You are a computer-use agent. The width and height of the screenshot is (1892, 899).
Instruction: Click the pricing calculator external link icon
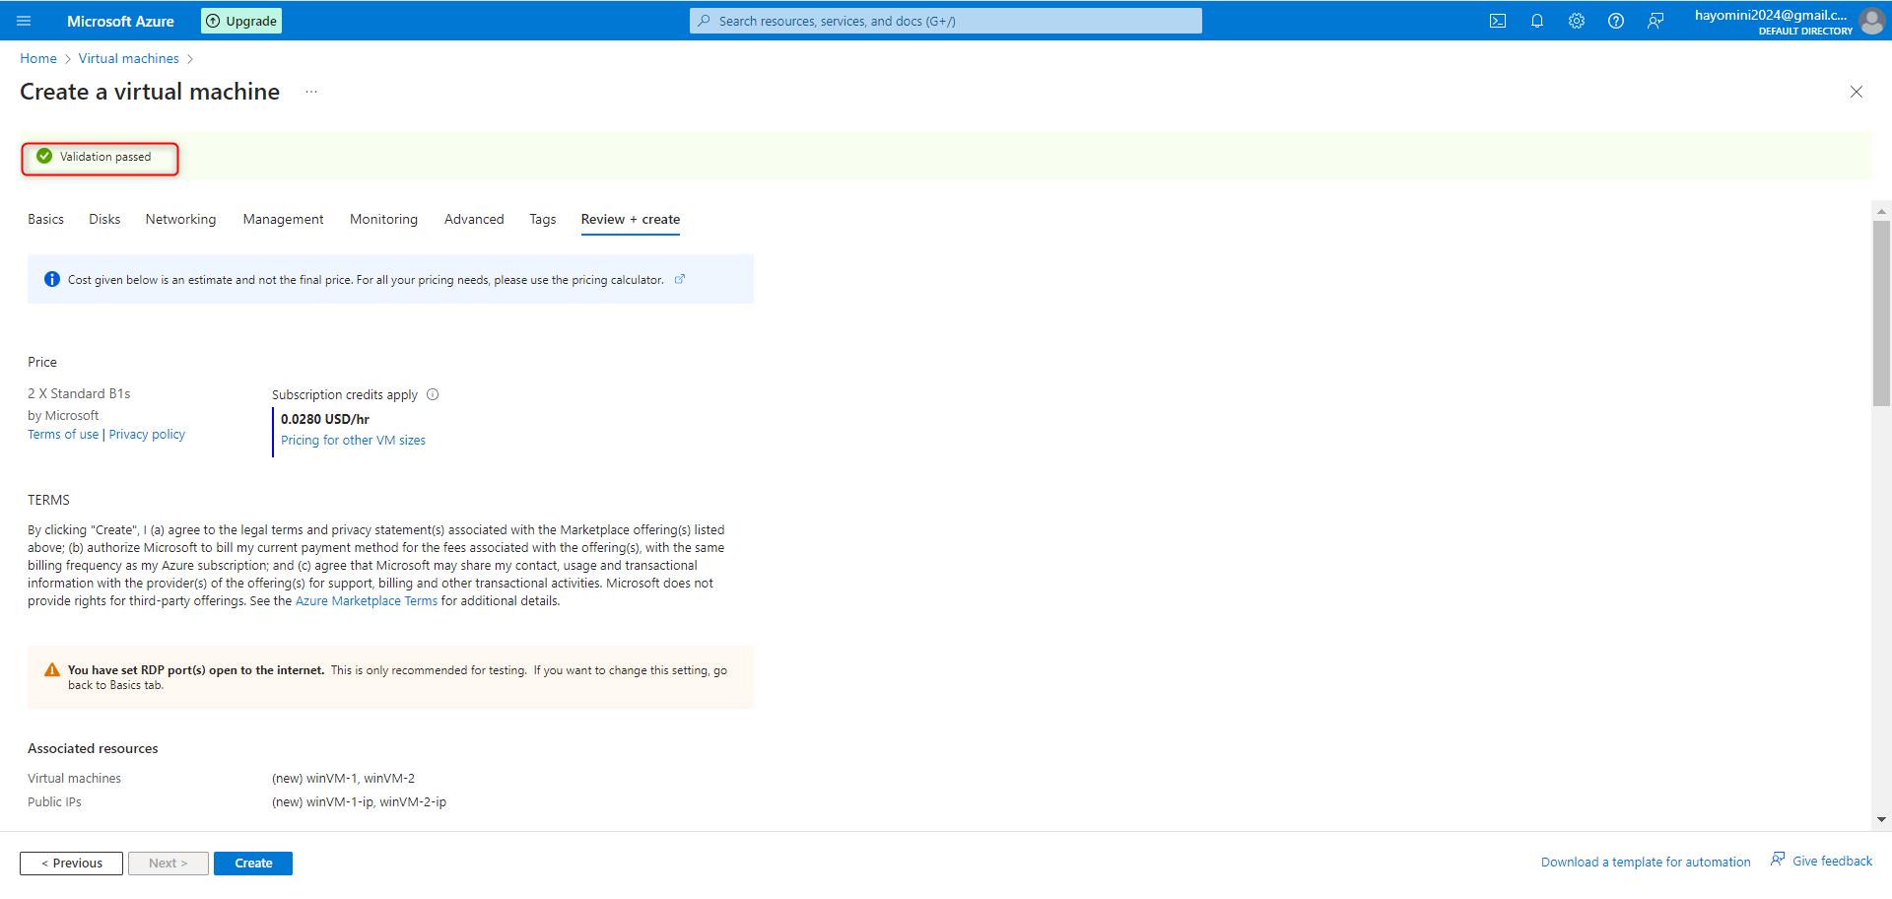[x=680, y=279]
